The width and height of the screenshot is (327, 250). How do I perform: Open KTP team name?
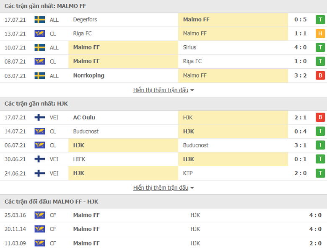click(x=188, y=173)
